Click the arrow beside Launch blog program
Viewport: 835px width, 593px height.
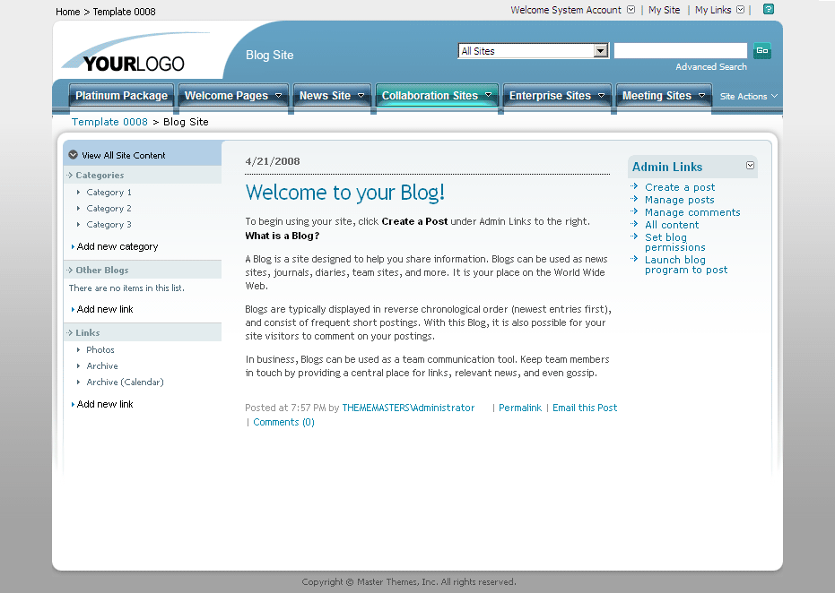[634, 260]
